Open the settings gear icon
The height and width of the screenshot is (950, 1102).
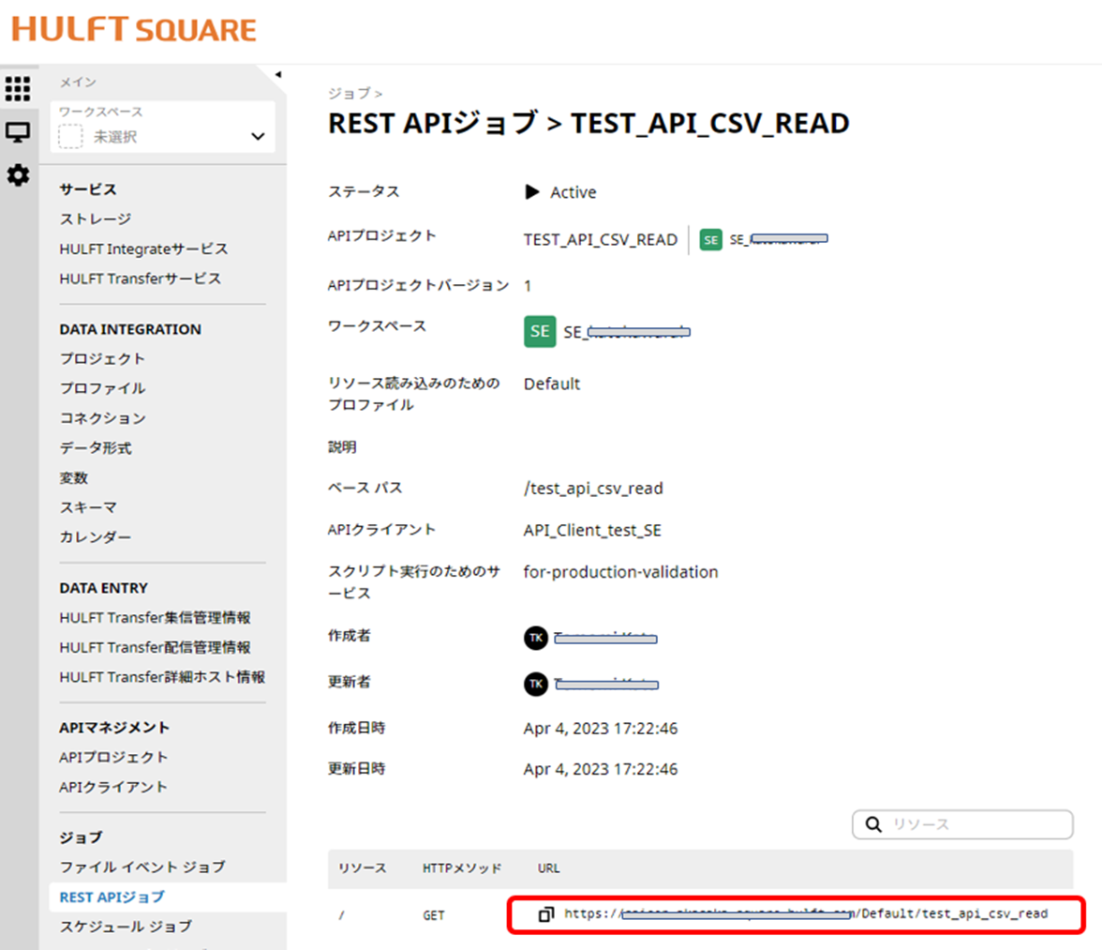[18, 175]
